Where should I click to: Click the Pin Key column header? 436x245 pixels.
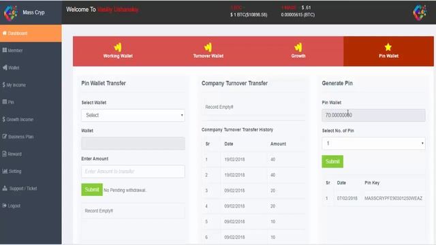coord(372,183)
